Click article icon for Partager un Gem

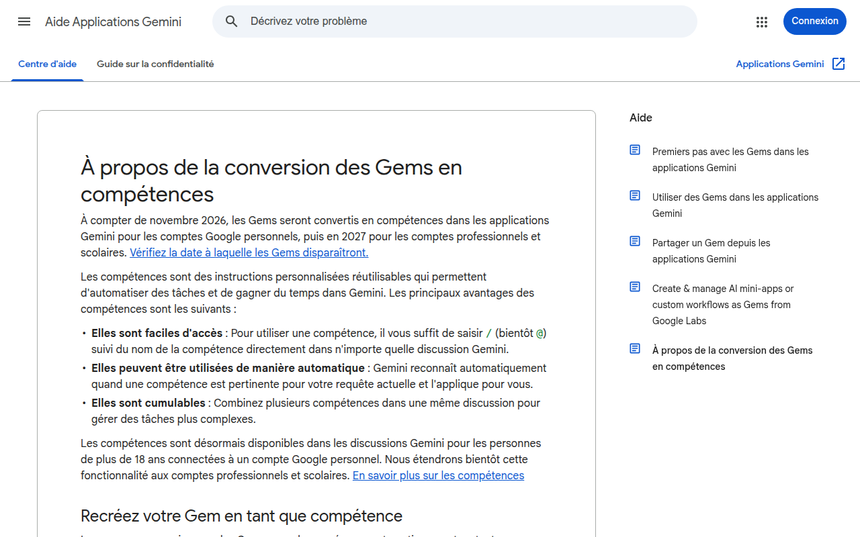[x=635, y=241]
